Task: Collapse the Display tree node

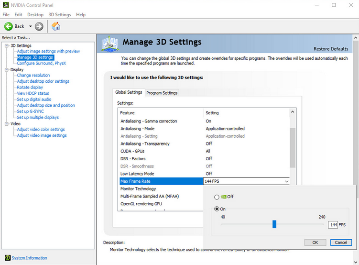Action: [7, 69]
